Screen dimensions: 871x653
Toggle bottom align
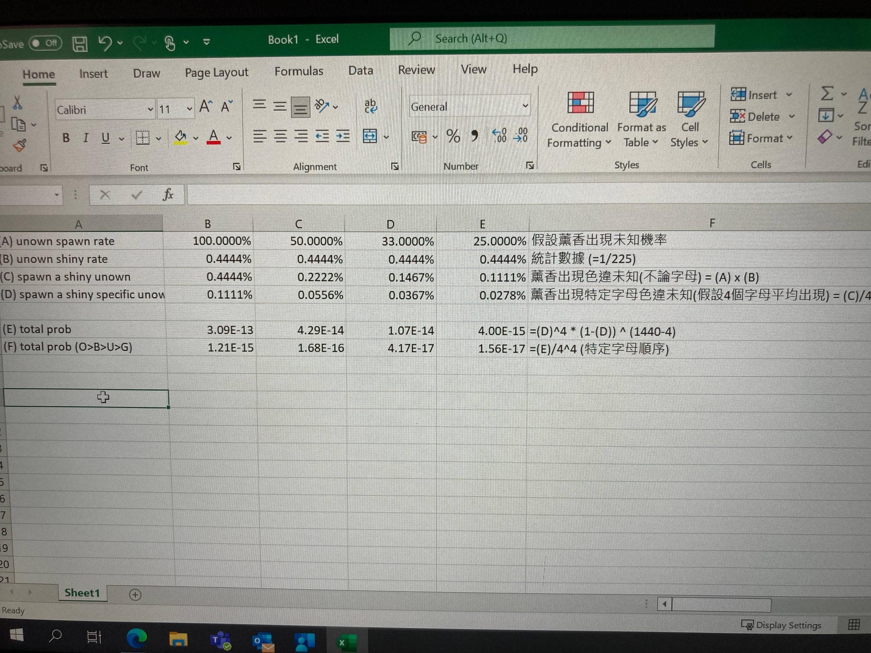pyautogui.click(x=301, y=107)
